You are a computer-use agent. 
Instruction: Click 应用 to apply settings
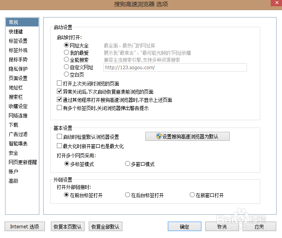[x=259, y=226]
